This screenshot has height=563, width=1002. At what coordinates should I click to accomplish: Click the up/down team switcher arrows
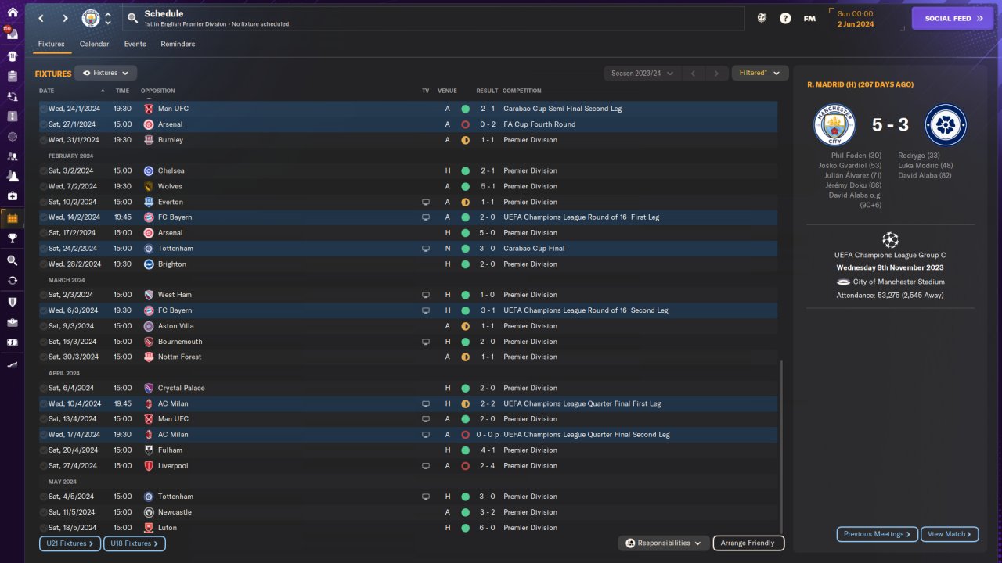pos(108,18)
